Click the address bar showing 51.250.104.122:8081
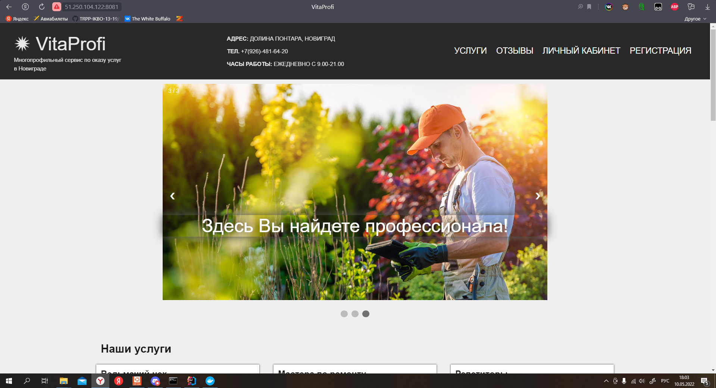Viewport: 716px width, 388px height. pos(91,6)
